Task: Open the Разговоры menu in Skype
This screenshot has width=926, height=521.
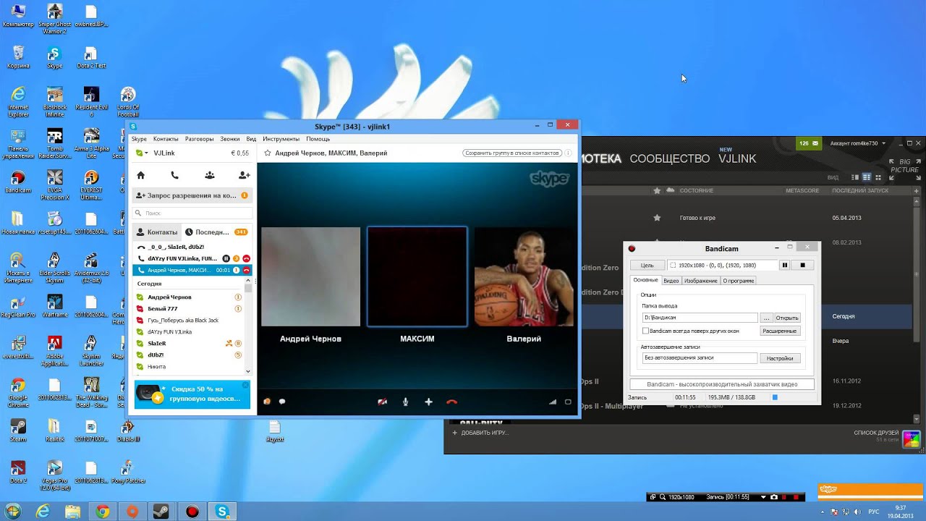Action: pos(199,139)
